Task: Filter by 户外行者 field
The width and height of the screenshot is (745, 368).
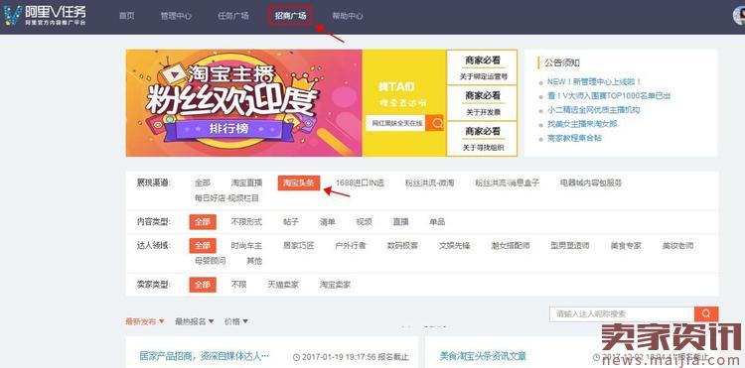Action: click(351, 246)
